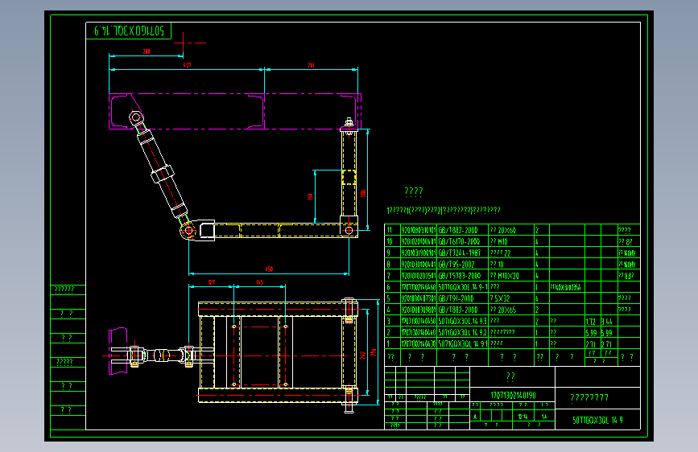Select the 50T1GQX30L.14.9.1 code in row 1
Image resolution: width=698 pixels, height=452 pixels.
pyautogui.click(x=462, y=344)
